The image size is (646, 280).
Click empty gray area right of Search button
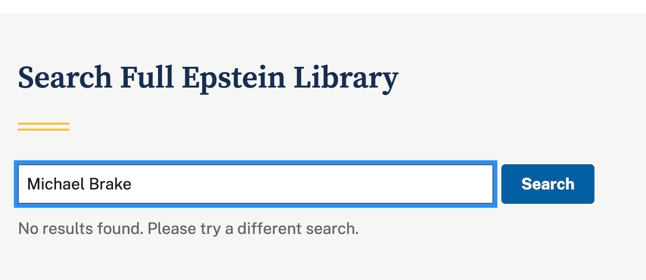(x=619, y=184)
